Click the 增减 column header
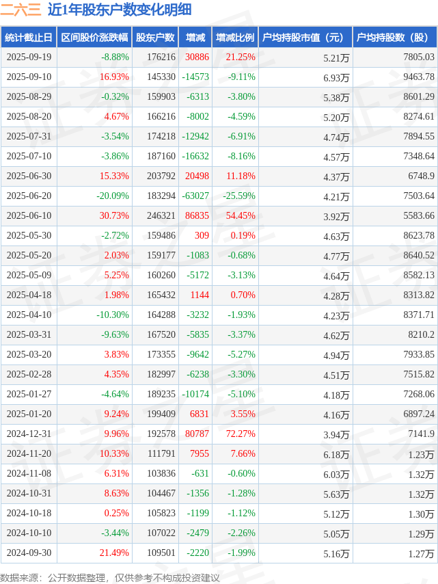This screenshot has height=584, width=438. [195, 38]
